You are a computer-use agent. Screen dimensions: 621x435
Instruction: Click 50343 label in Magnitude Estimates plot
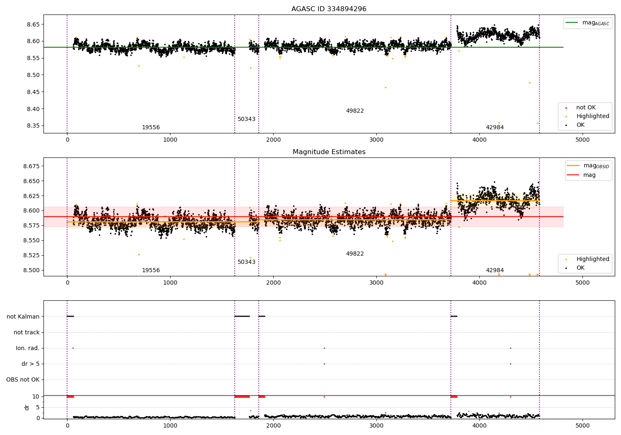tap(246, 262)
